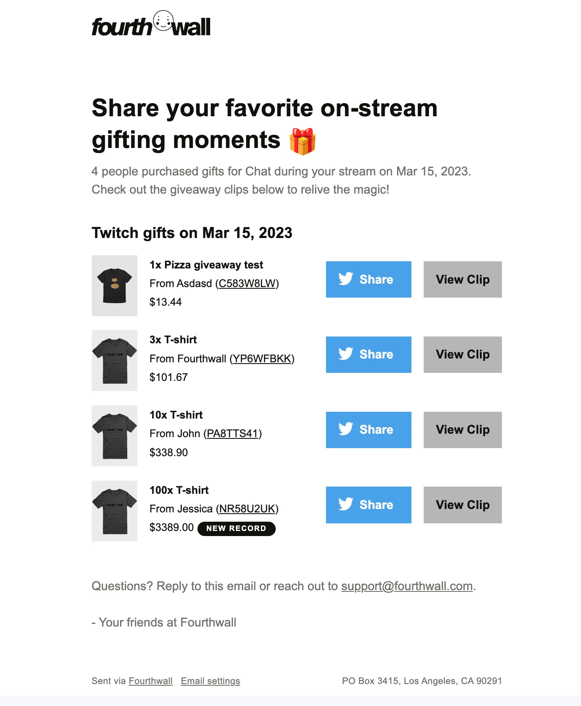The image size is (581, 706).
Task: Click the NEW RECORD badge
Action: click(x=236, y=528)
